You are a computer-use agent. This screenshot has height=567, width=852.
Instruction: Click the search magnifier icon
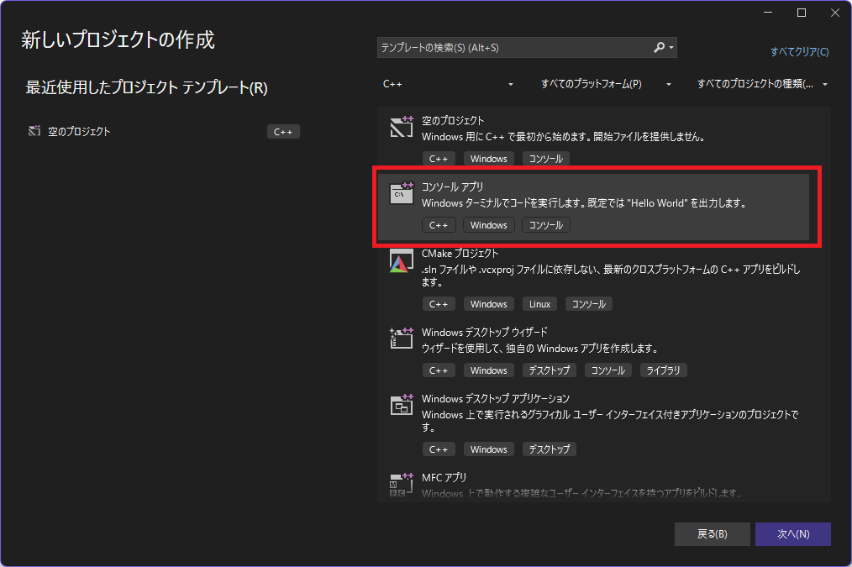click(x=660, y=48)
